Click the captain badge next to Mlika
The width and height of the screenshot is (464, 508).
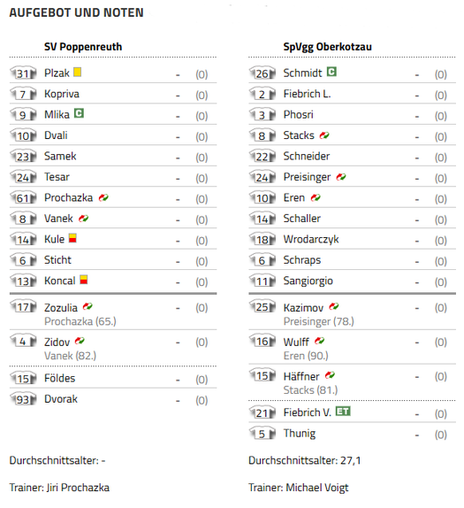pyautogui.click(x=79, y=113)
